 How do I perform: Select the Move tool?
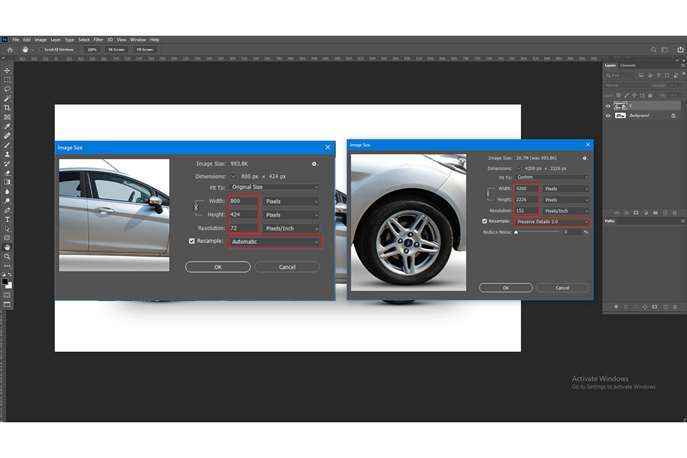pyautogui.click(x=7, y=71)
